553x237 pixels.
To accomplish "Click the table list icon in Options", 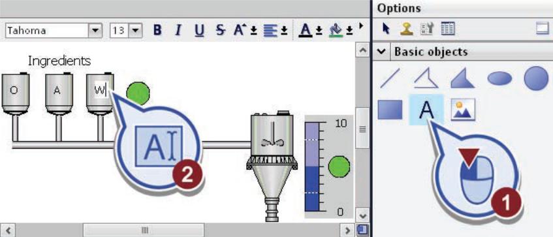I will [x=448, y=29].
